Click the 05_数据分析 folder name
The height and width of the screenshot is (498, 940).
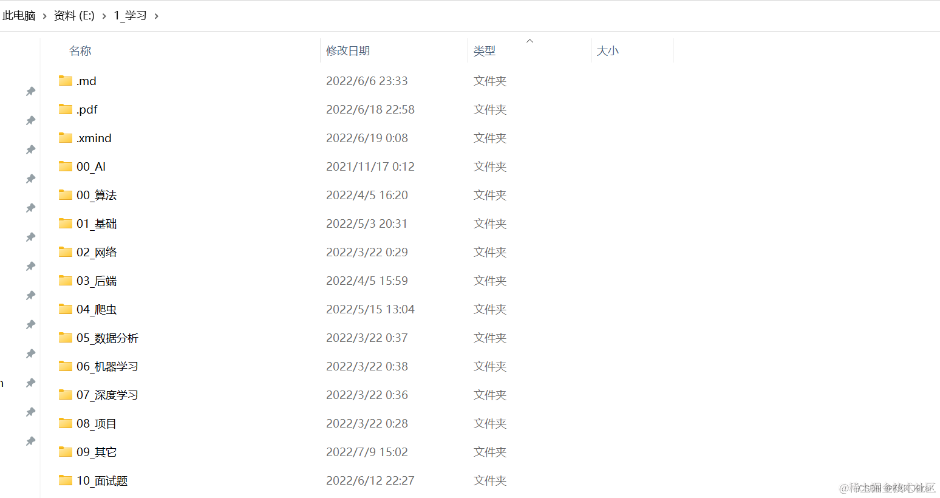pyautogui.click(x=107, y=338)
